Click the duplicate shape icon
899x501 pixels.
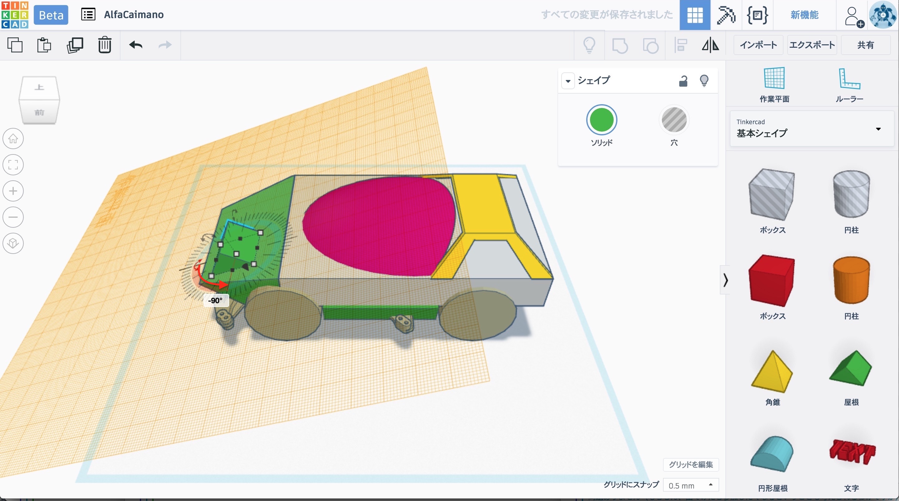pyautogui.click(x=75, y=45)
